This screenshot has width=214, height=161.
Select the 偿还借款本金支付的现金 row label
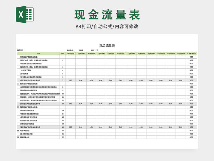coord(29,117)
